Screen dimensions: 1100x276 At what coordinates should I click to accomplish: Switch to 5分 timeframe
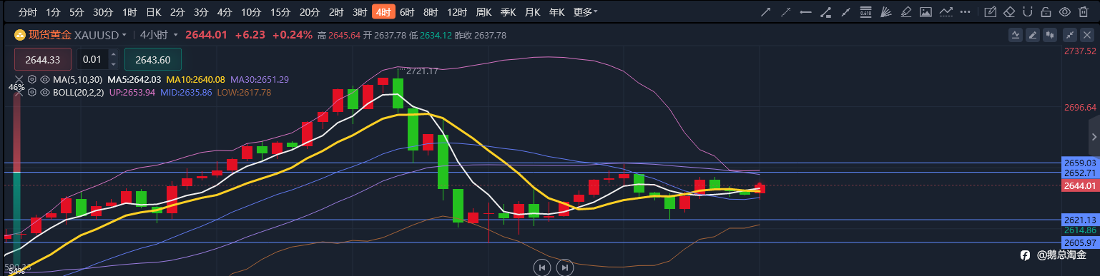(77, 12)
